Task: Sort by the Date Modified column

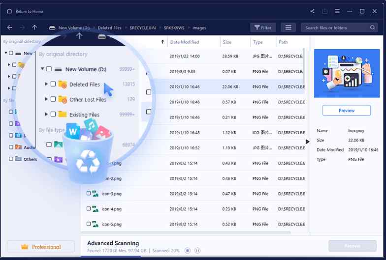Action: (x=185, y=42)
